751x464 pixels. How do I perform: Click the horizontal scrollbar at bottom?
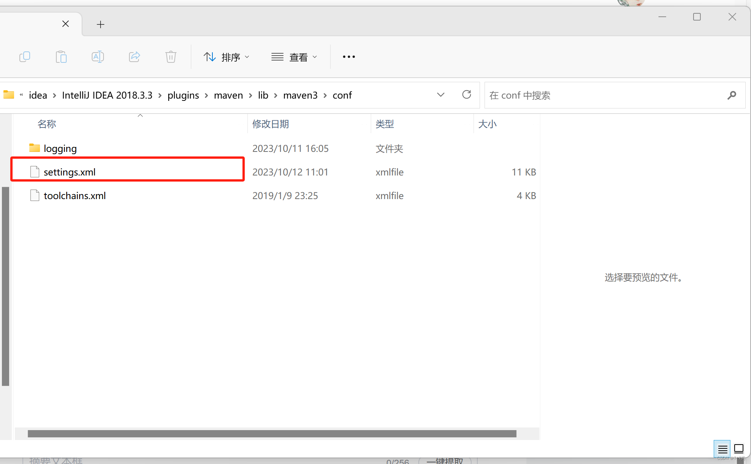(x=272, y=434)
